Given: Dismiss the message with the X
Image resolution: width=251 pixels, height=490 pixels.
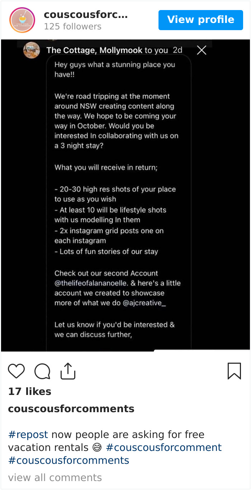Looking at the screenshot, I should coord(201,50).
